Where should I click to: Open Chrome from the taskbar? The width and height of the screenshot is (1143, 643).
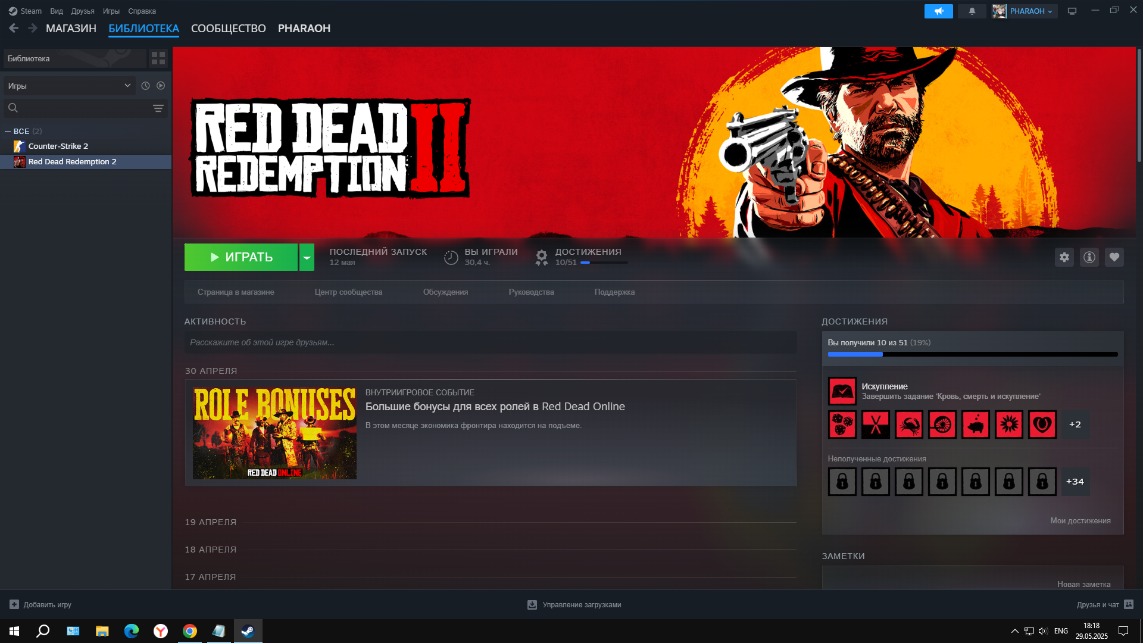(190, 631)
